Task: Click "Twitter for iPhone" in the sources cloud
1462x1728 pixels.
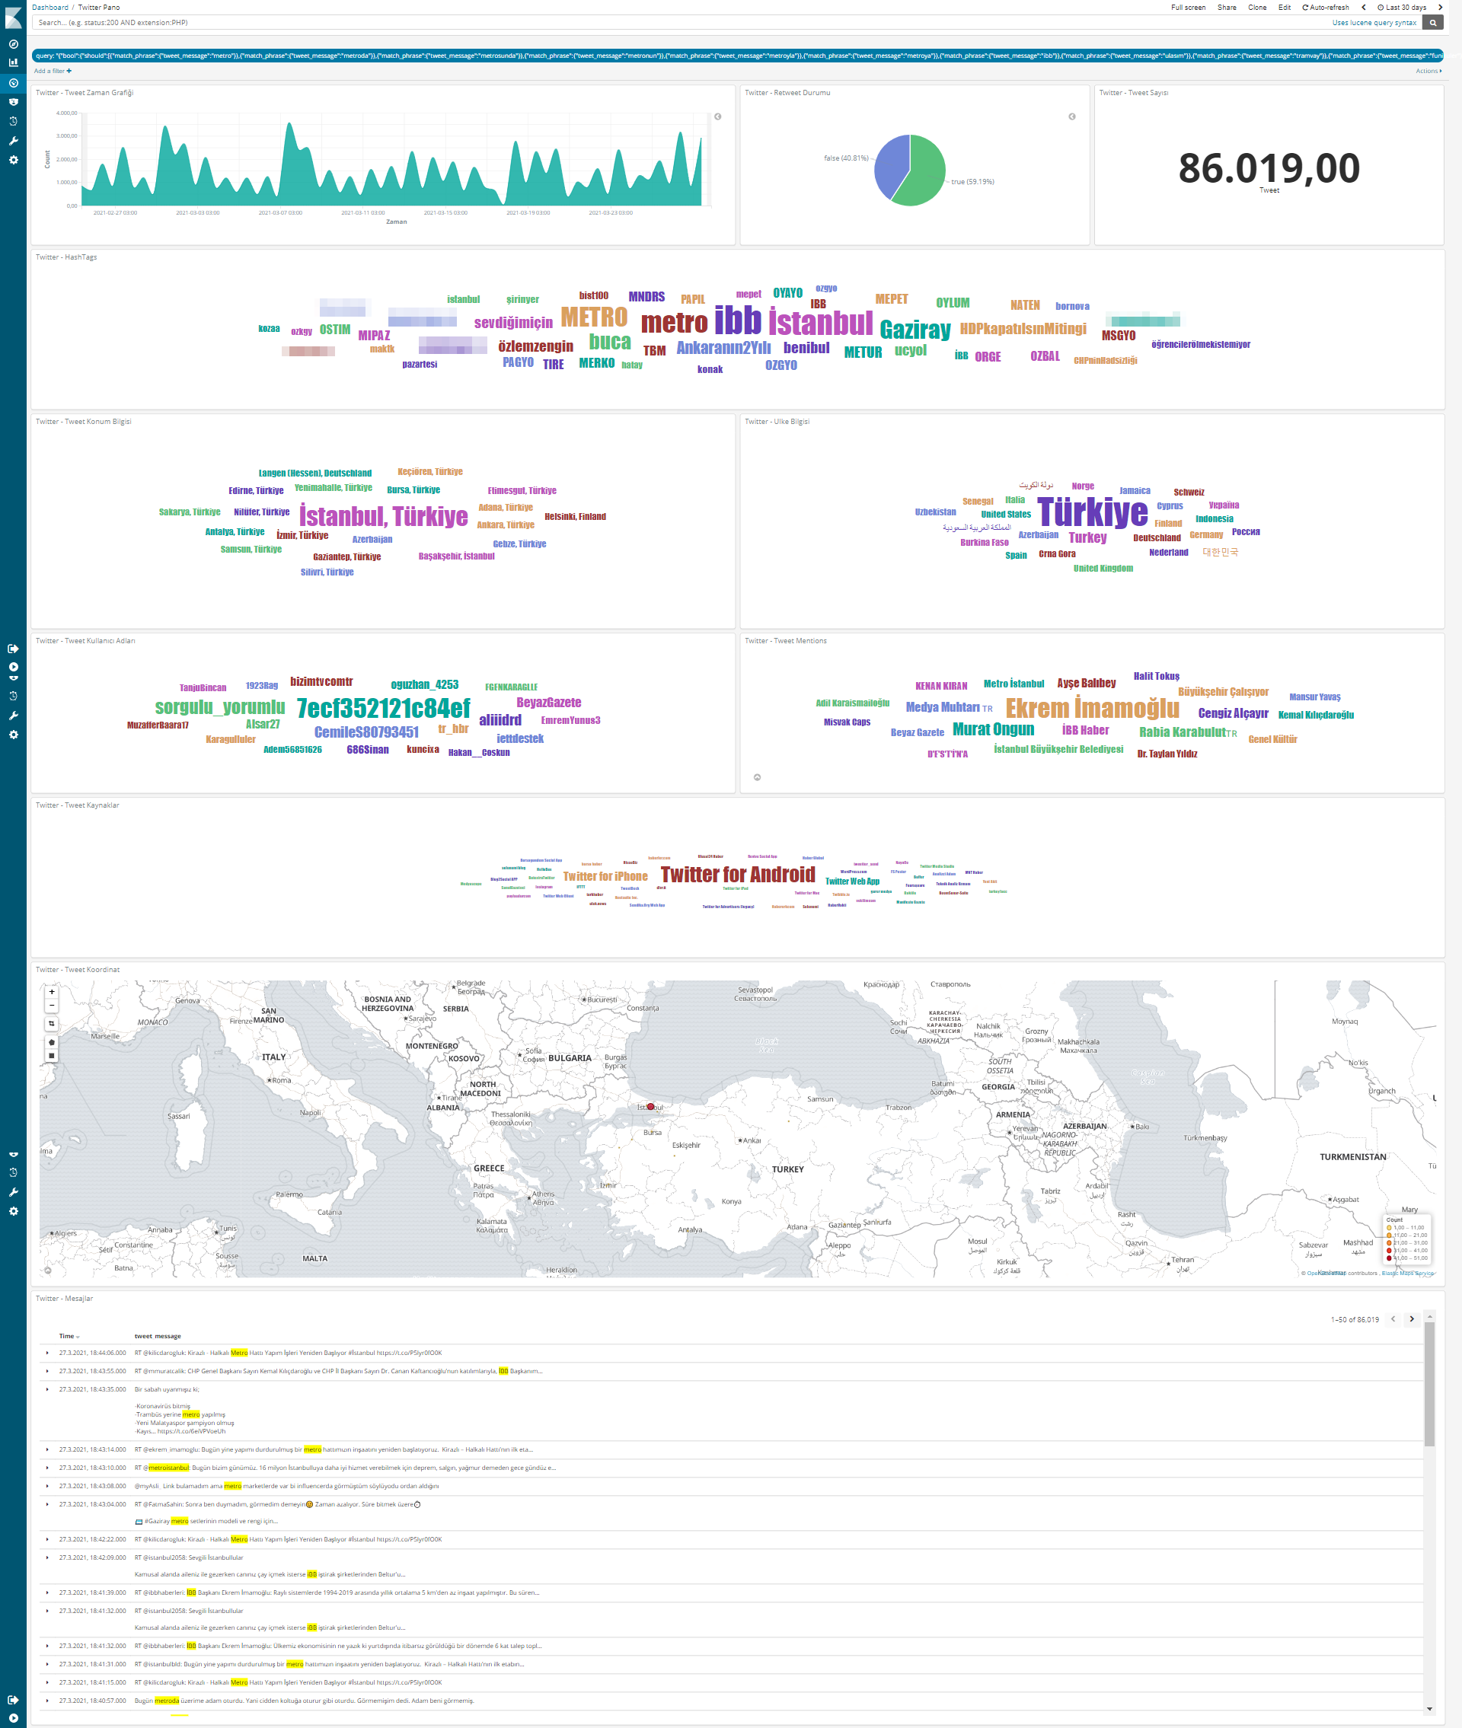Action: [x=605, y=876]
